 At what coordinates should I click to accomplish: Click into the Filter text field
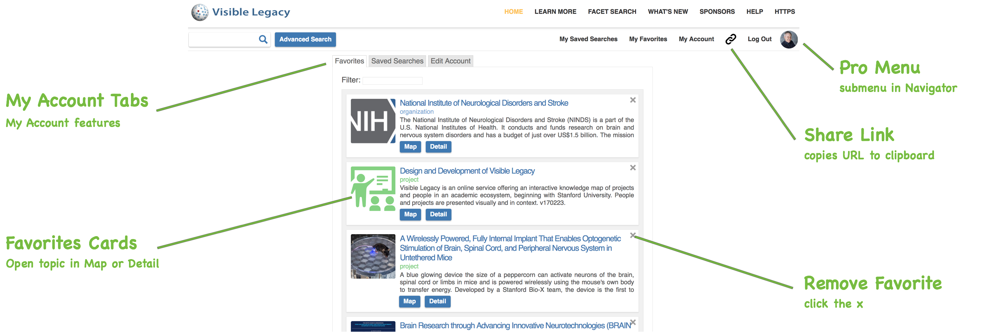(x=392, y=81)
